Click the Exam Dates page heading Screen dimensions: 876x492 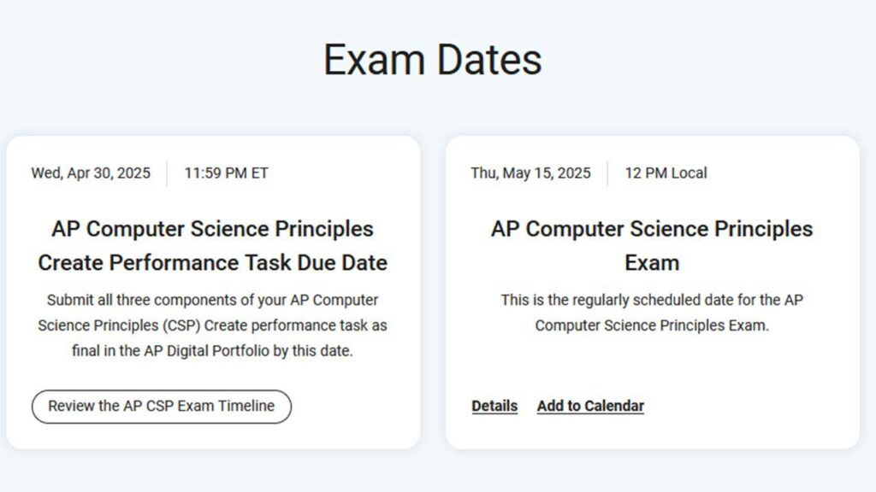click(432, 60)
